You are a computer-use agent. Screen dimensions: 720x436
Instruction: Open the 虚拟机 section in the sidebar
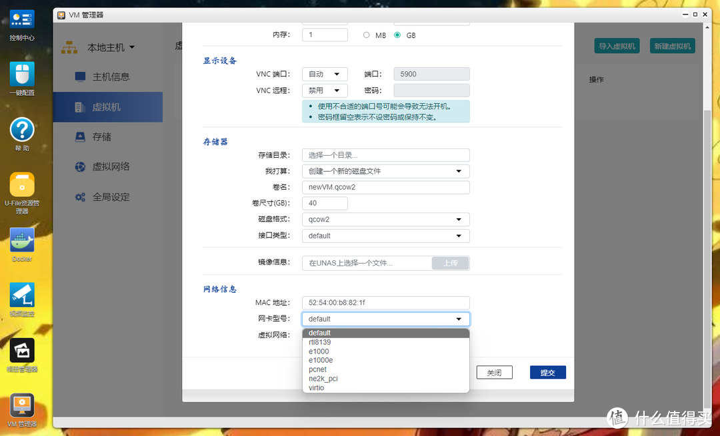point(107,107)
